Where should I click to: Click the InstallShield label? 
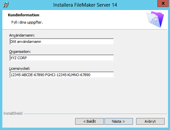[x=13, y=113]
